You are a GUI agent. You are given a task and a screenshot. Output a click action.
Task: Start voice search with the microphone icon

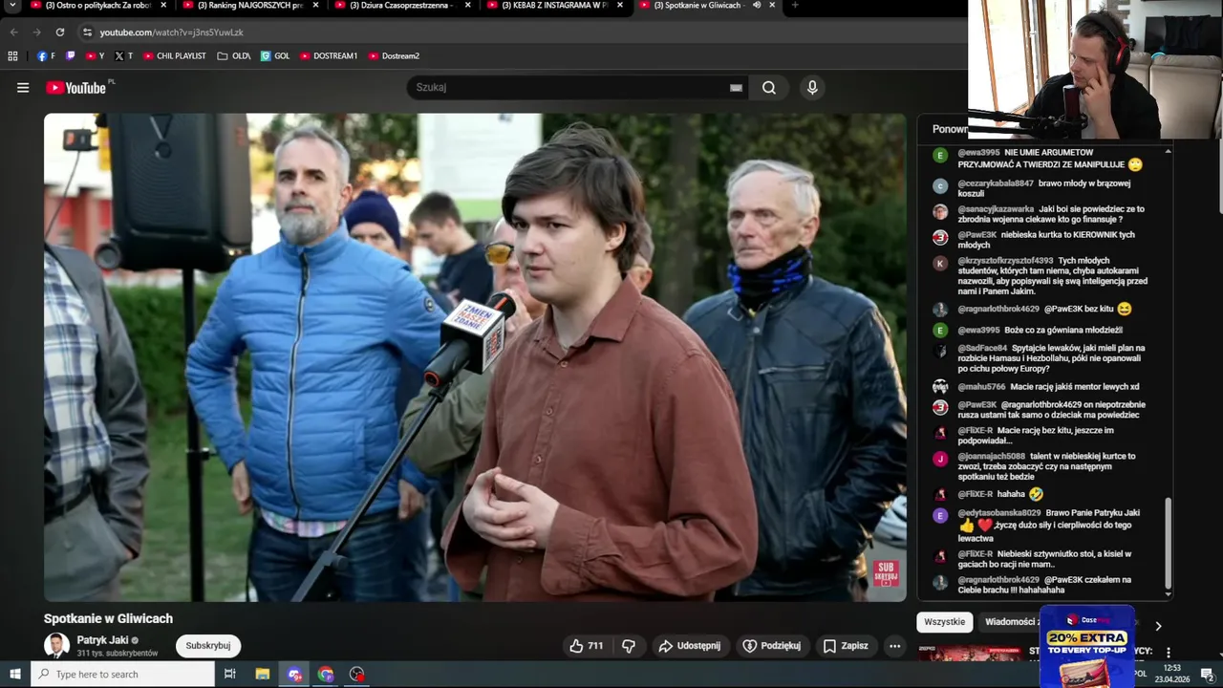[812, 88]
